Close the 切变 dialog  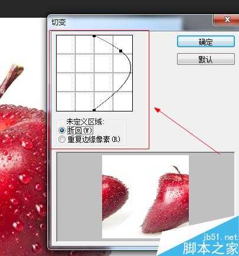pyautogui.click(x=227, y=19)
